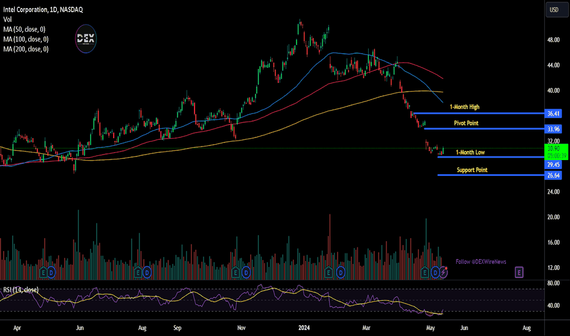Select the MA (50, close, 0) legend
Screen dimensions: 570x336
click(x=24, y=29)
